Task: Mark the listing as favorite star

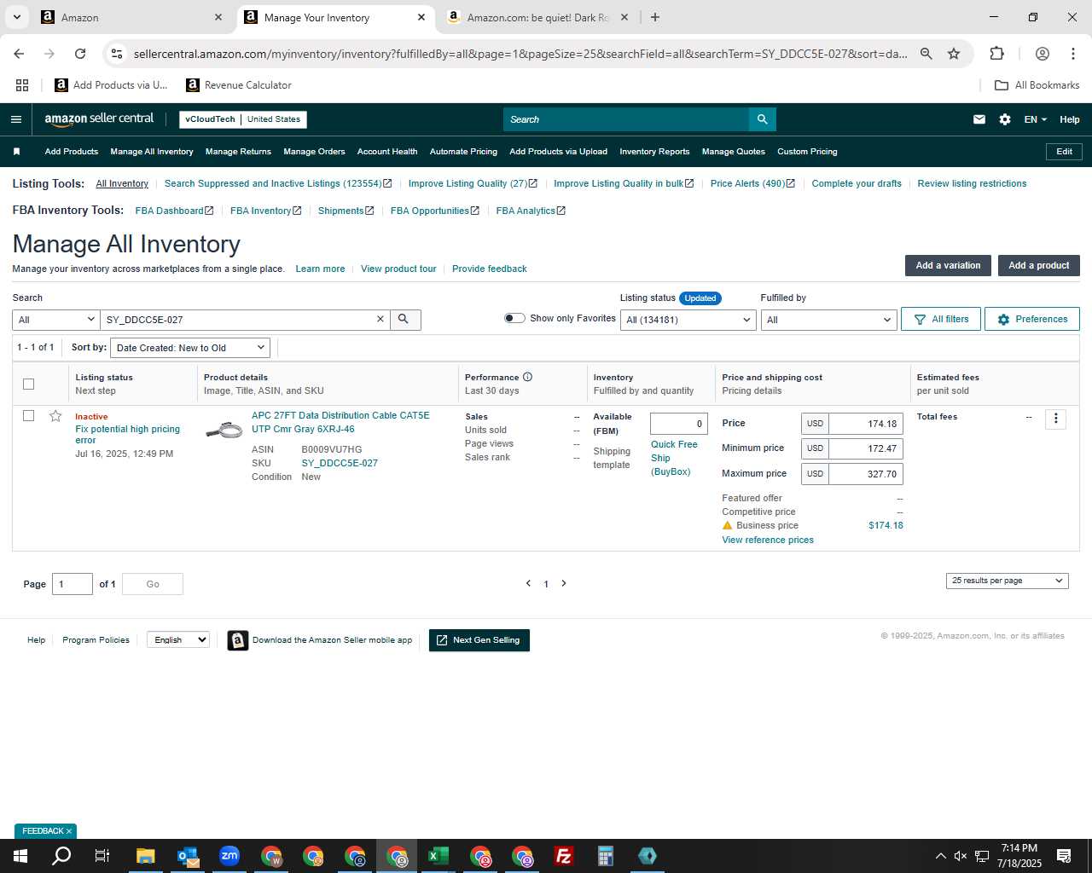Action: tap(55, 416)
